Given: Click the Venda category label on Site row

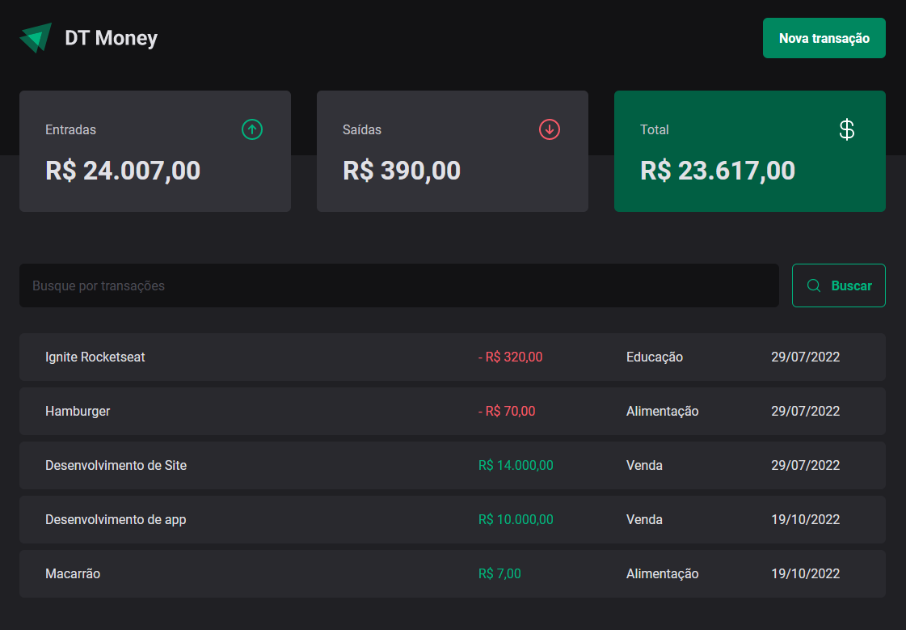Looking at the screenshot, I should click(x=644, y=465).
